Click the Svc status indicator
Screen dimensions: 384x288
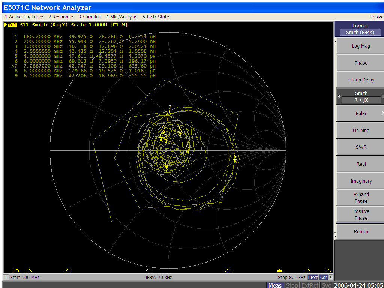pyautogui.click(x=326, y=285)
